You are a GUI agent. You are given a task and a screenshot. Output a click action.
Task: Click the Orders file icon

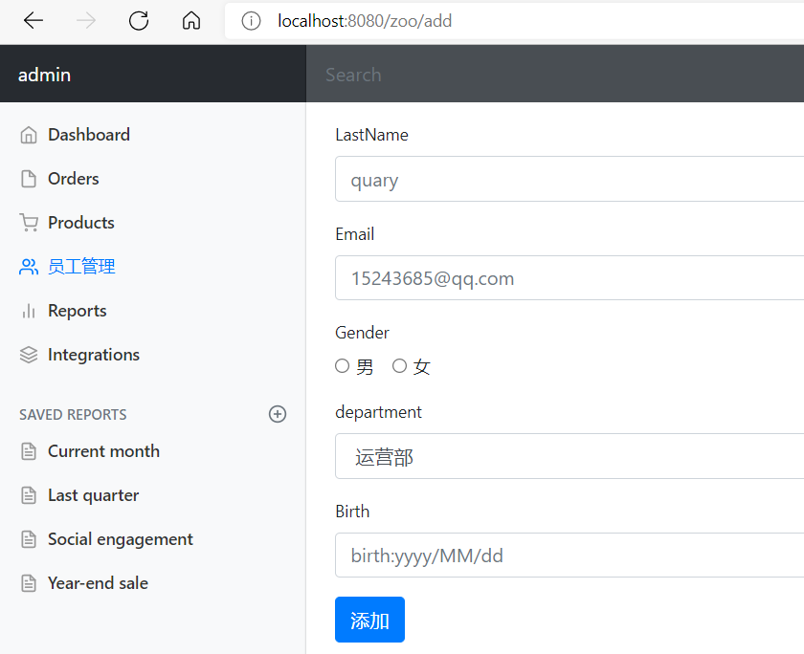click(x=29, y=179)
